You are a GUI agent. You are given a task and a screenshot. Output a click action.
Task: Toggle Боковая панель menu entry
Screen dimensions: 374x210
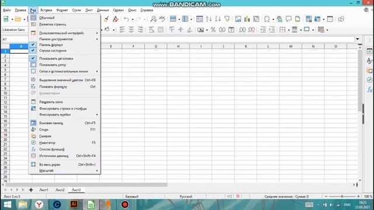coord(64,123)
